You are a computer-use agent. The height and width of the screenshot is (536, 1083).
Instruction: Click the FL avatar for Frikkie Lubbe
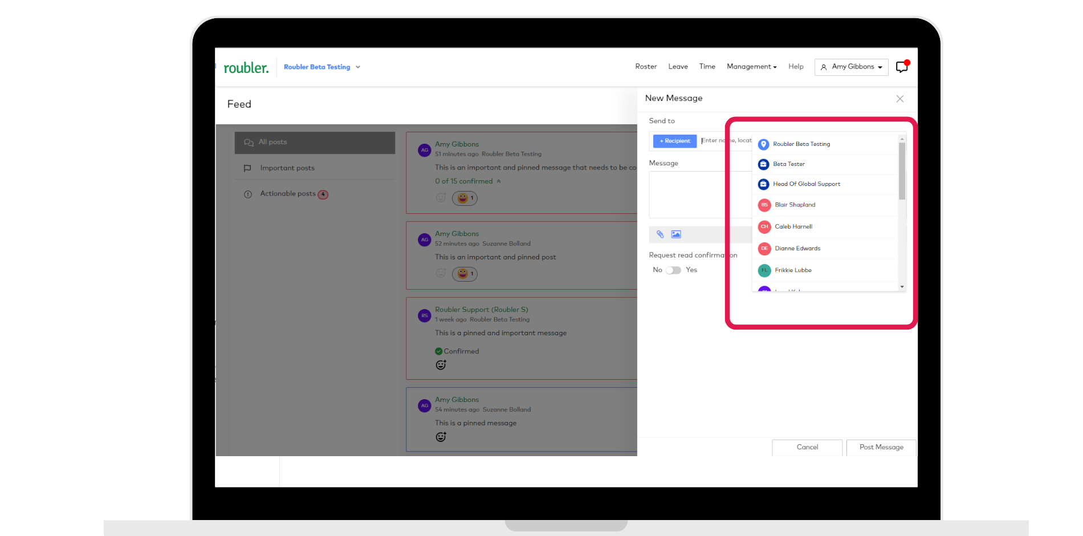click(x=764, y=270)
